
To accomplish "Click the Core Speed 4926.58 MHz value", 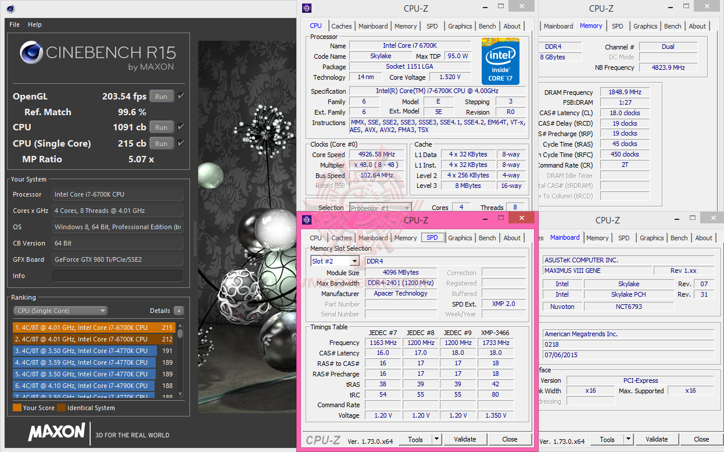I will (x=378, y=155).
